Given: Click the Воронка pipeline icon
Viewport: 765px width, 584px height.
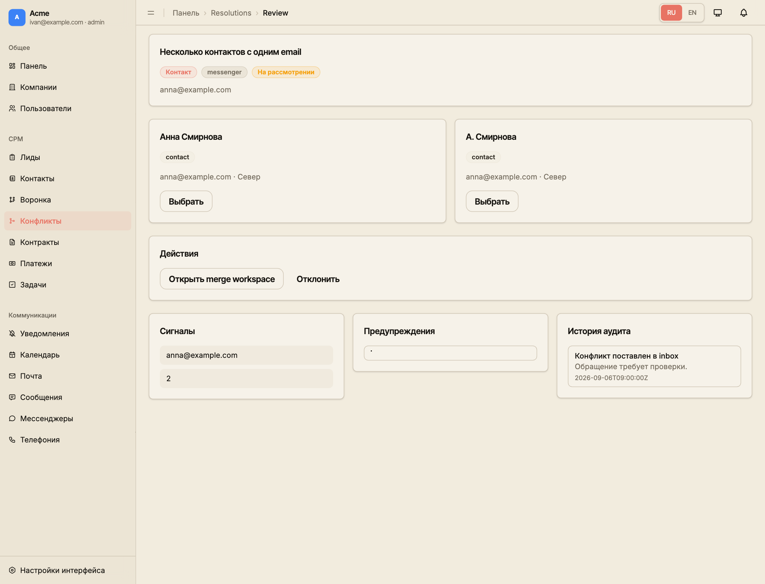Looking at the screenshot, I should point(12,200).
